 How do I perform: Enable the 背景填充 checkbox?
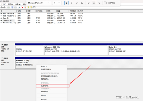click(x=105, y=3)
